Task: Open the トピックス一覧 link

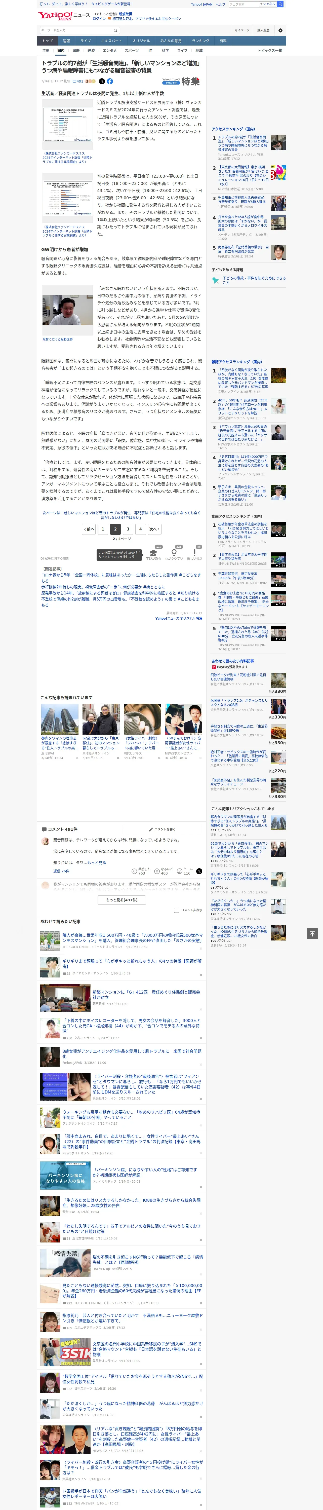Action: [270, 50]
